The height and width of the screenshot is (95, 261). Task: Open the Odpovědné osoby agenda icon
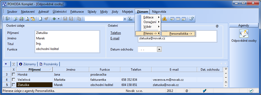244,33
